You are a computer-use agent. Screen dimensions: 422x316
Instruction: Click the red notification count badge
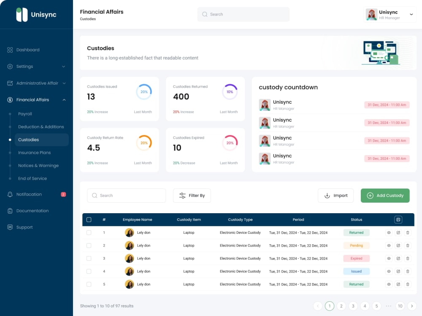click(x=63, y=194)
